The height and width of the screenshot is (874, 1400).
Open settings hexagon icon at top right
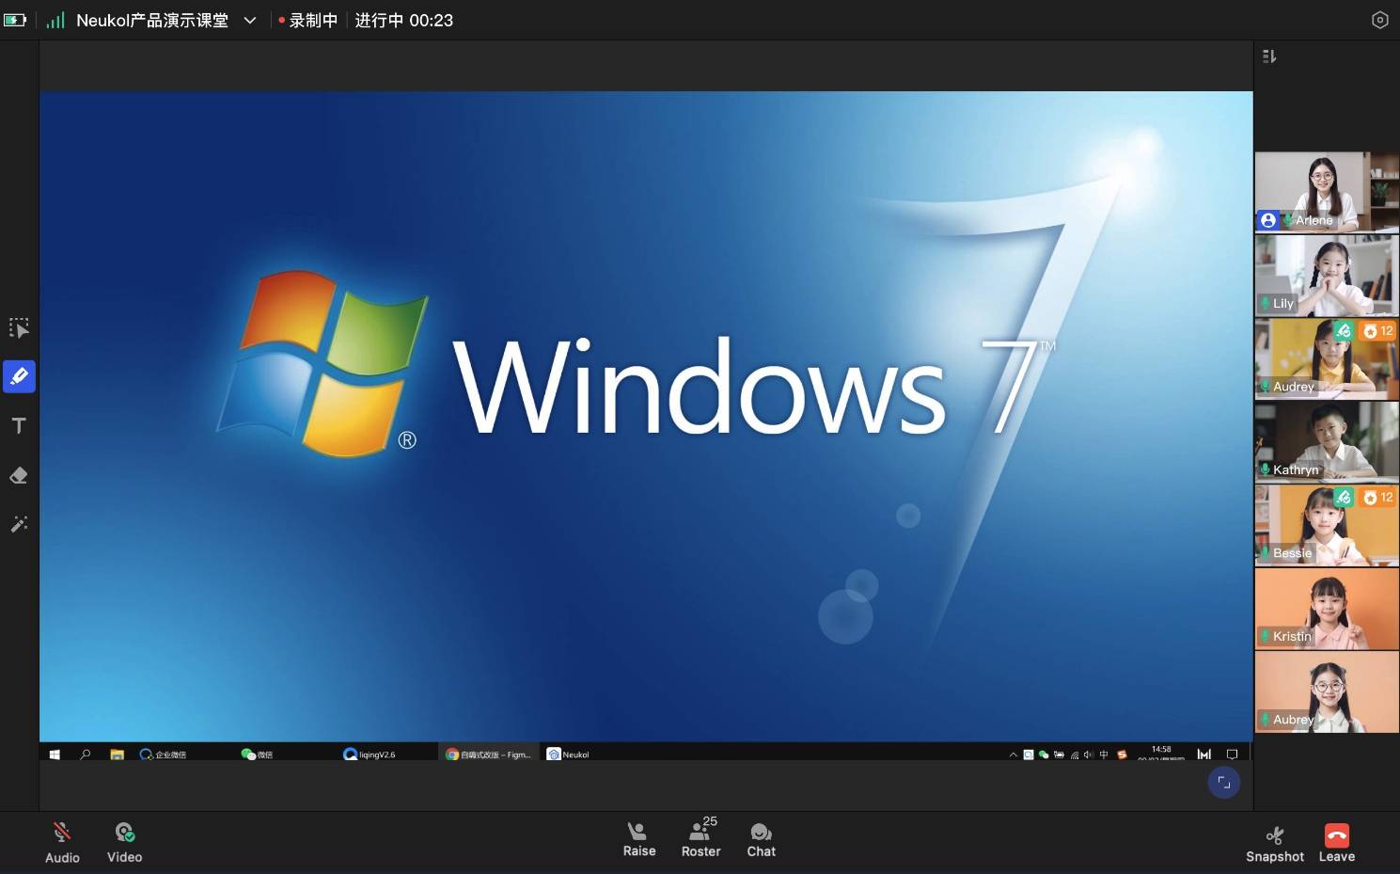pos(1379,20)
